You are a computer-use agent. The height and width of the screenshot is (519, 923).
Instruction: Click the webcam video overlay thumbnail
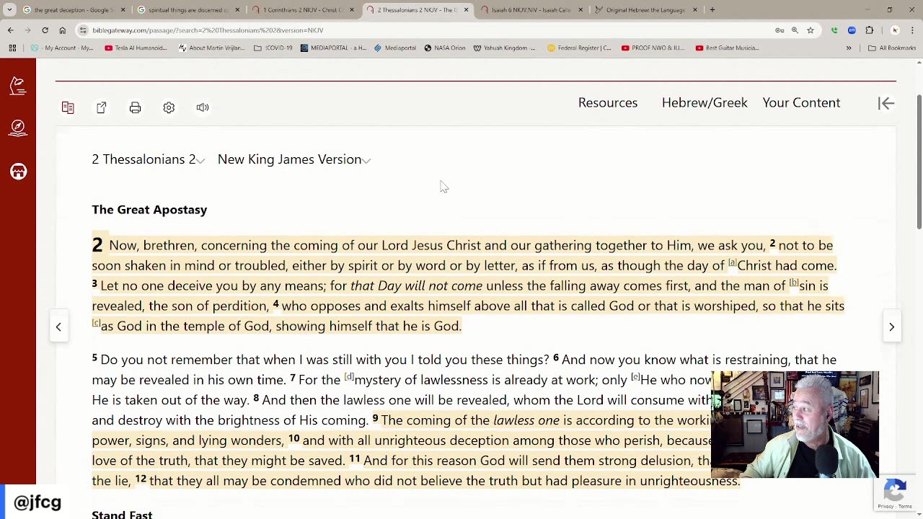(795, 425)
